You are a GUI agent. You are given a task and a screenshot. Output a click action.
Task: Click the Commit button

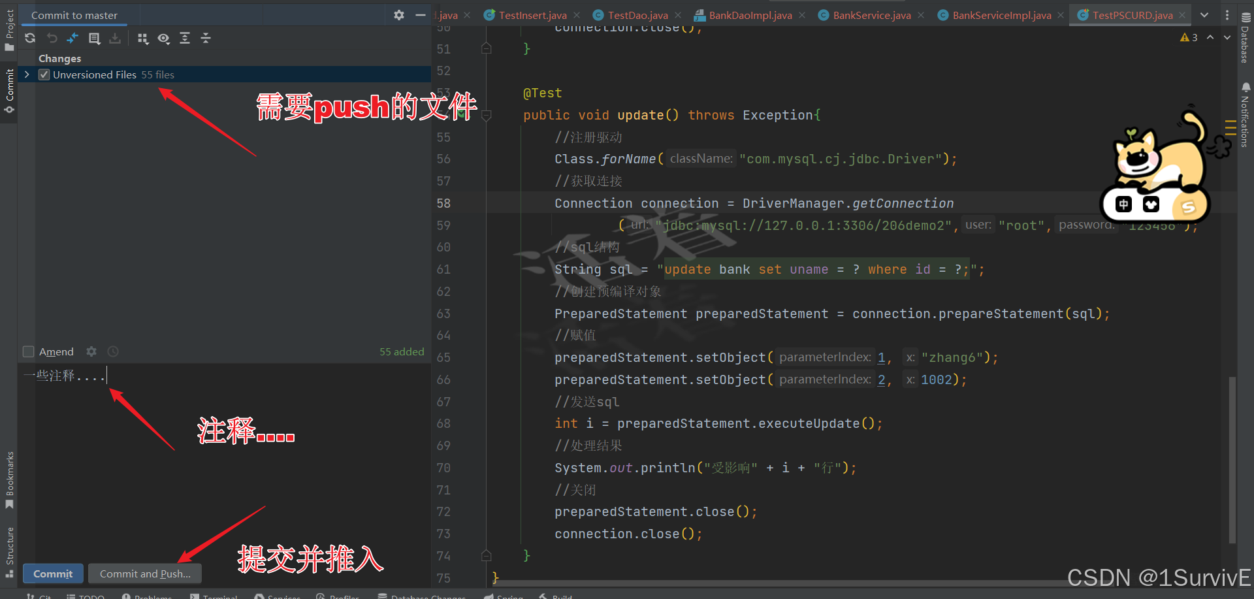53,574
